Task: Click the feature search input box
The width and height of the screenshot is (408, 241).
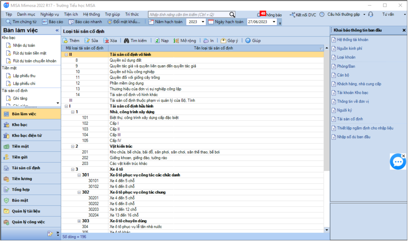Action: (x=189, y=15)
